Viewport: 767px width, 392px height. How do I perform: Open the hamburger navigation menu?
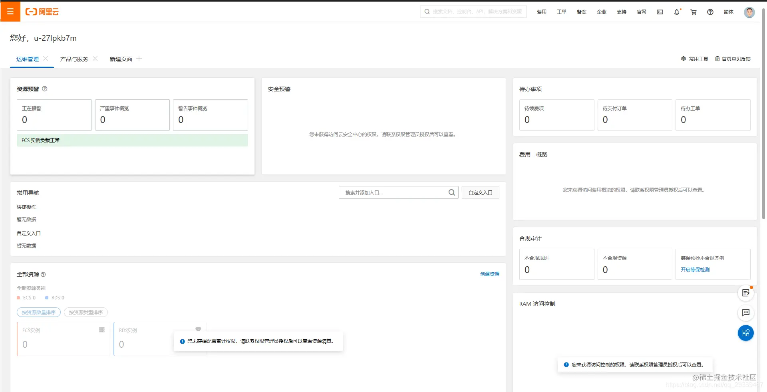coord(10,12)
